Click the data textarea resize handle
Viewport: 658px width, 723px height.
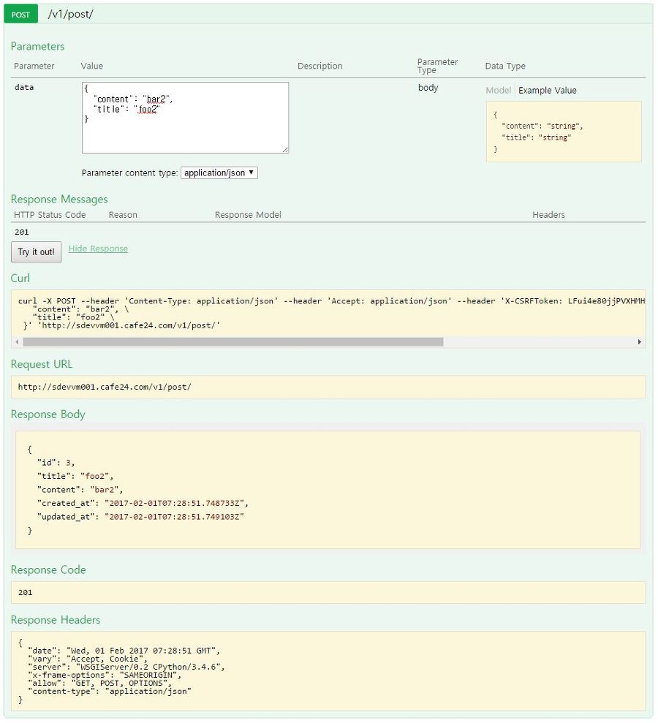click(x=285, y=150)
